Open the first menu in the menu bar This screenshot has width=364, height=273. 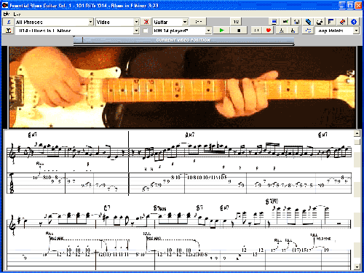(7, 14)
